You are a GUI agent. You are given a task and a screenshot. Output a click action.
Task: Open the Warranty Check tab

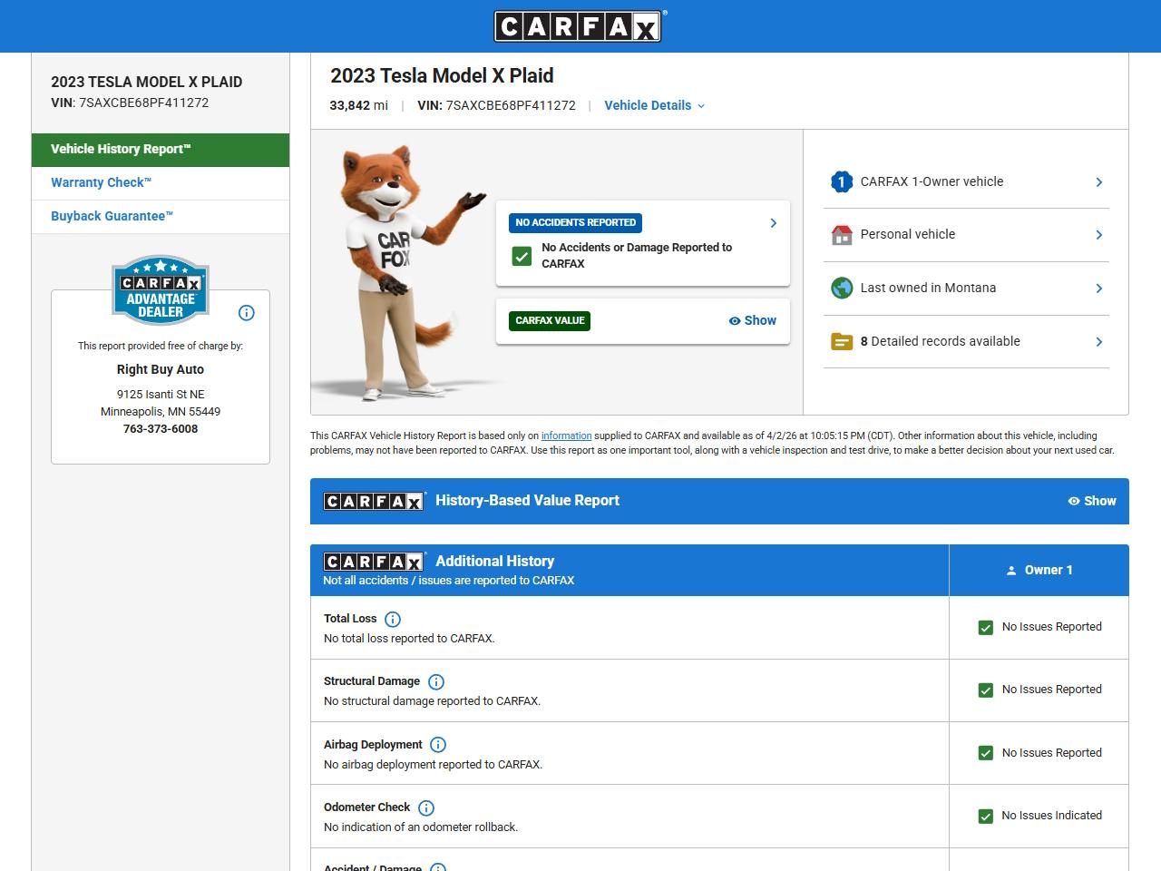pyautogui.click(x=101, y=182)
